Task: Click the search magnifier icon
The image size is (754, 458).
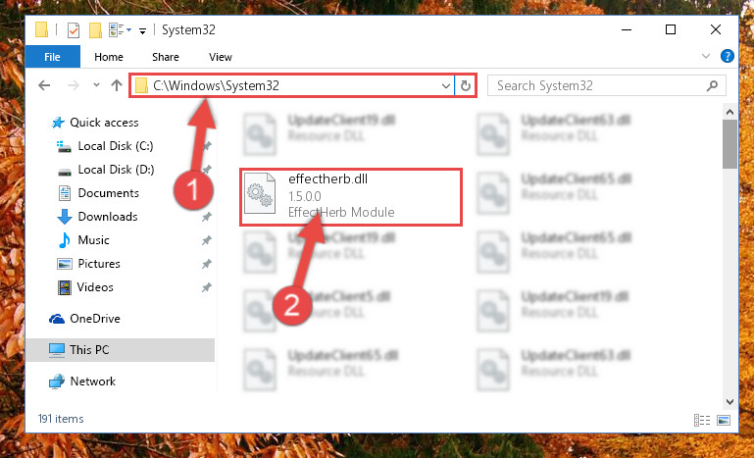Action: pos(712,85)
